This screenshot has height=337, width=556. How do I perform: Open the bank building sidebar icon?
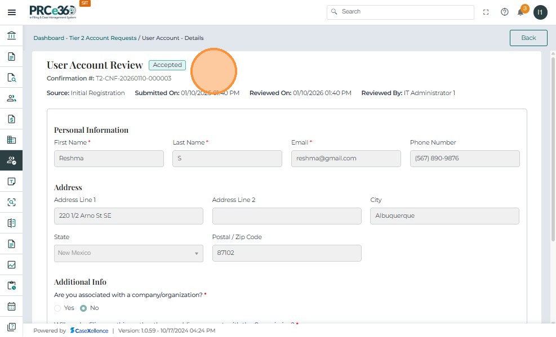tap(11, 36)
